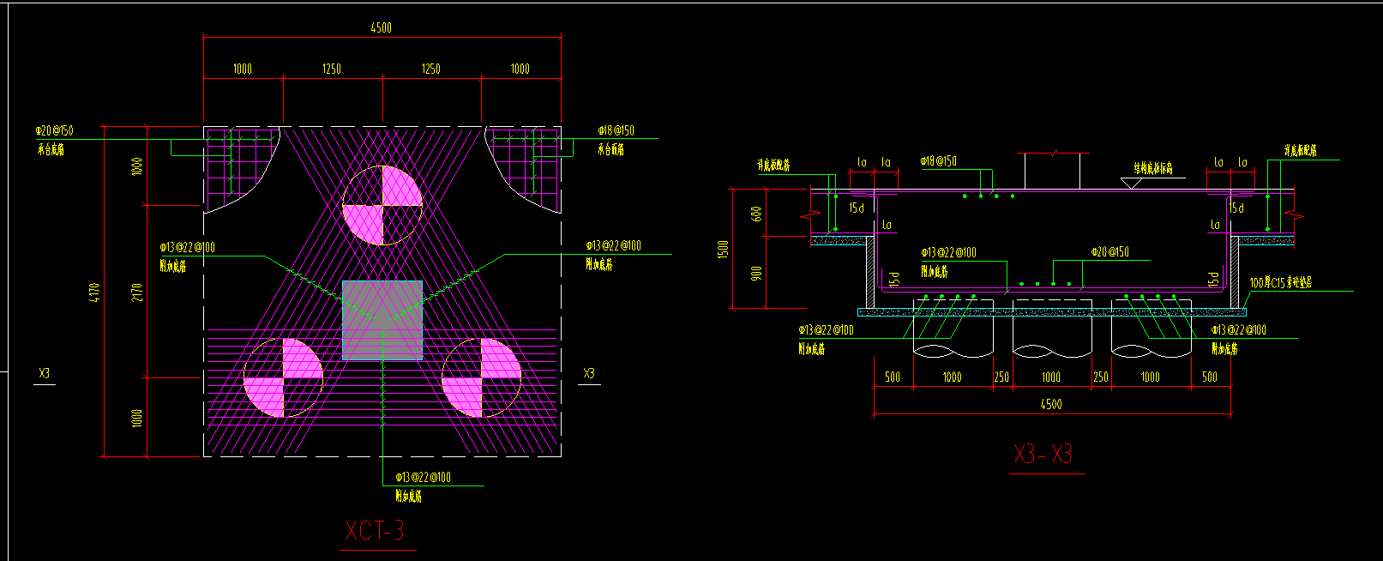Click the 承台面筋 annotation
The image size is (1383, 561).
tap(611, 149)
